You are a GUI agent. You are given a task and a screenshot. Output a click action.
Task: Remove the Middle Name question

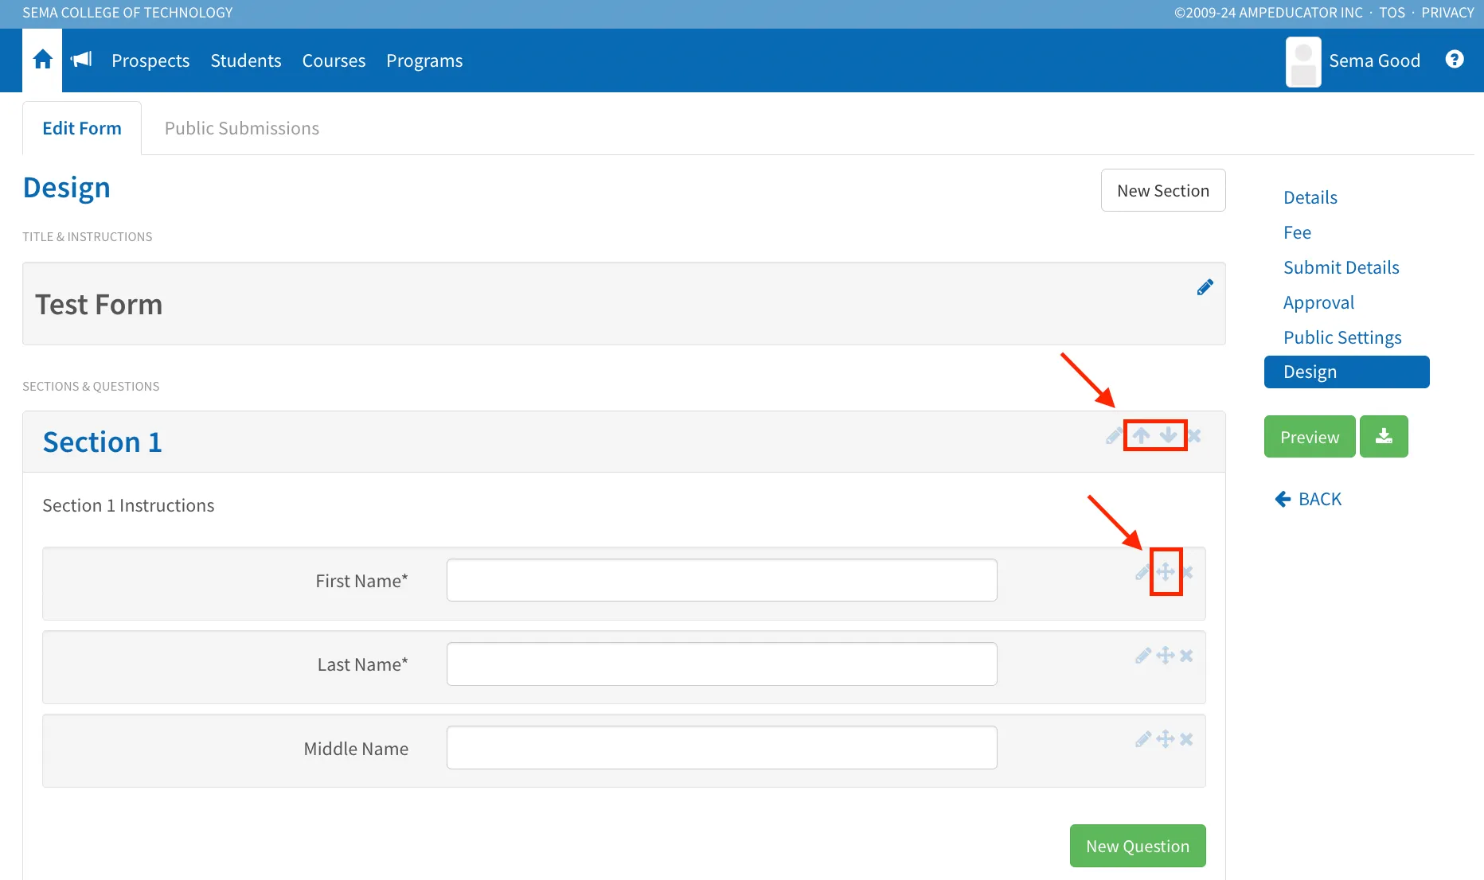click(1186, 739)
